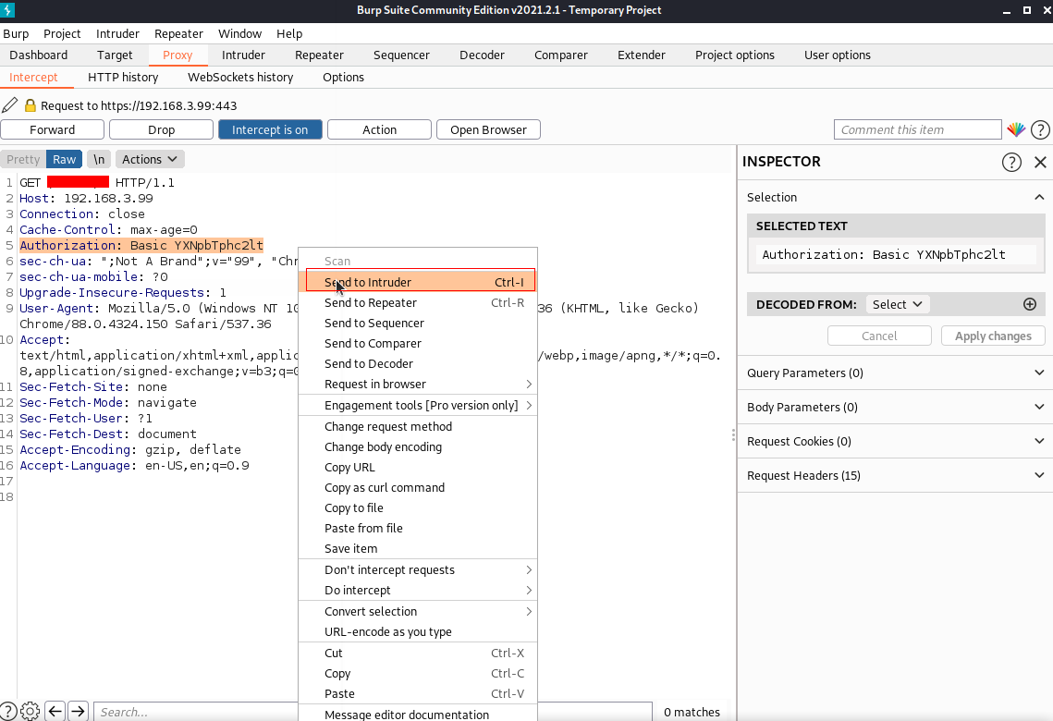
Task: Open Engagement tools submenu
Action: click(x=418, y=406)
